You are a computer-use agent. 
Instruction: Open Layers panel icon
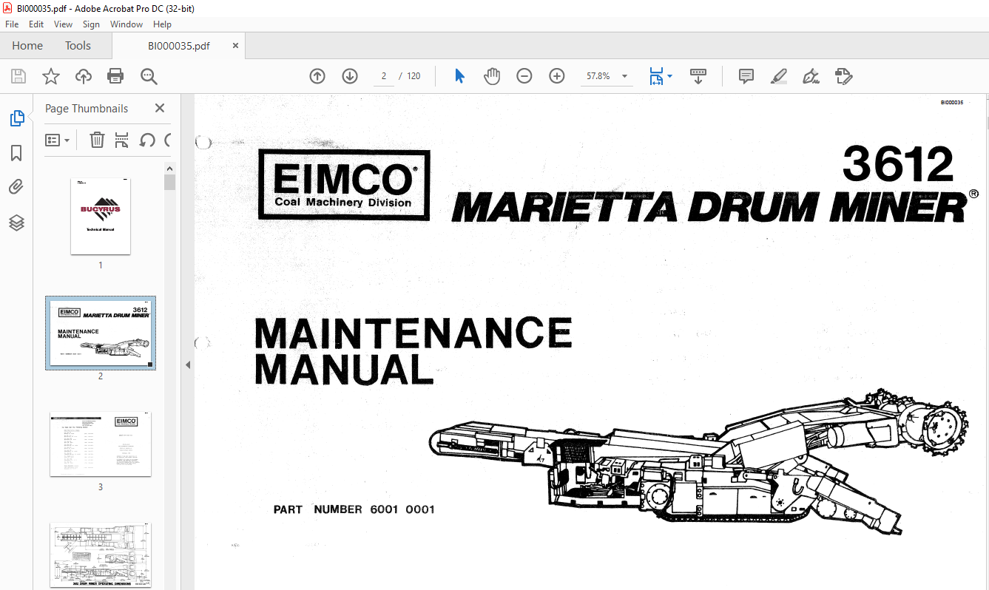(16, 223)
